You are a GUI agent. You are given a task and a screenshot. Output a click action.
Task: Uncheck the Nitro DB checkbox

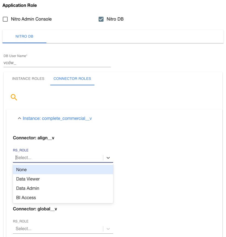[x=101, y=19]
